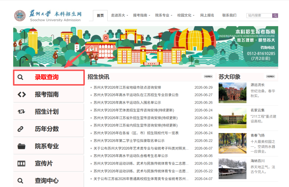Click the 苏大印象 section heading
Viewport: 289px width, 187px height.
(x=230, y=77)
